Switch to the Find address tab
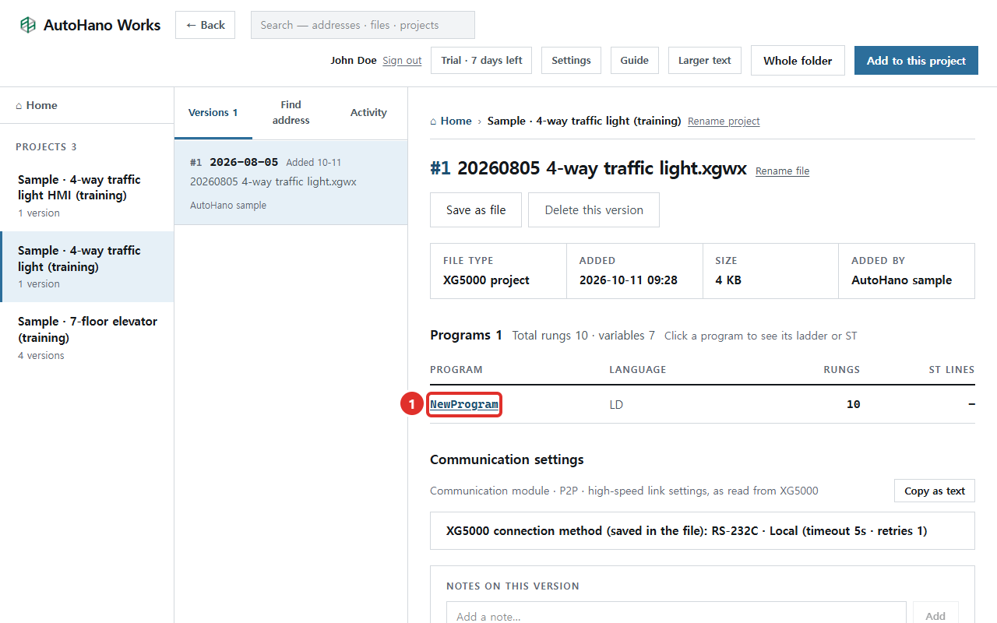 tap(291, 113)
